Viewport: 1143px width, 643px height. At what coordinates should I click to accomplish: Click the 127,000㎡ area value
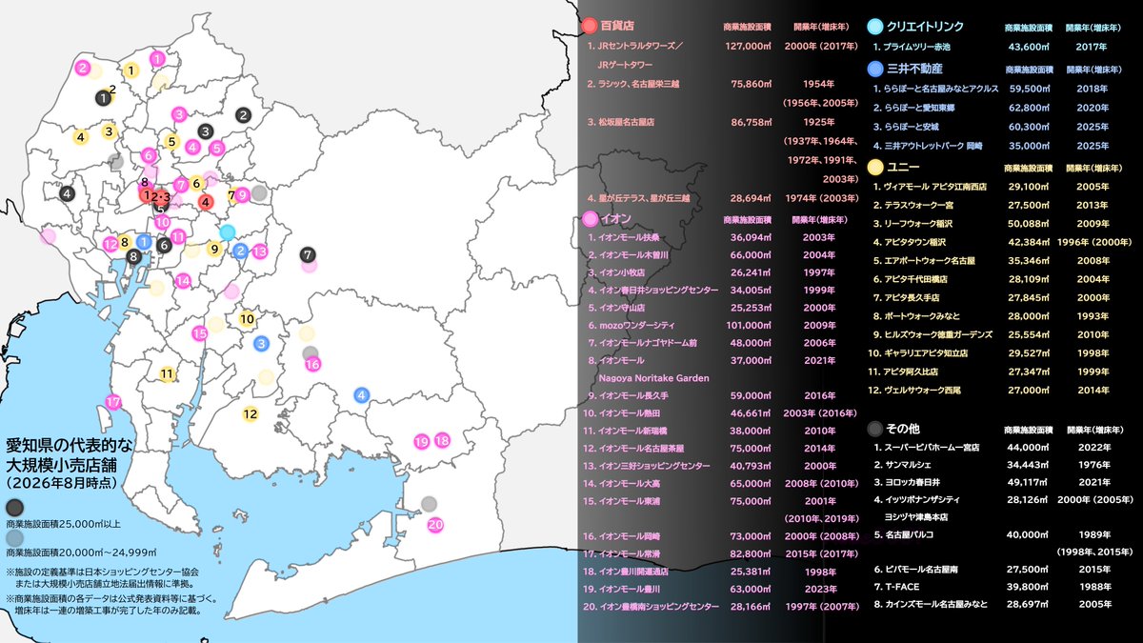point(748,46)
